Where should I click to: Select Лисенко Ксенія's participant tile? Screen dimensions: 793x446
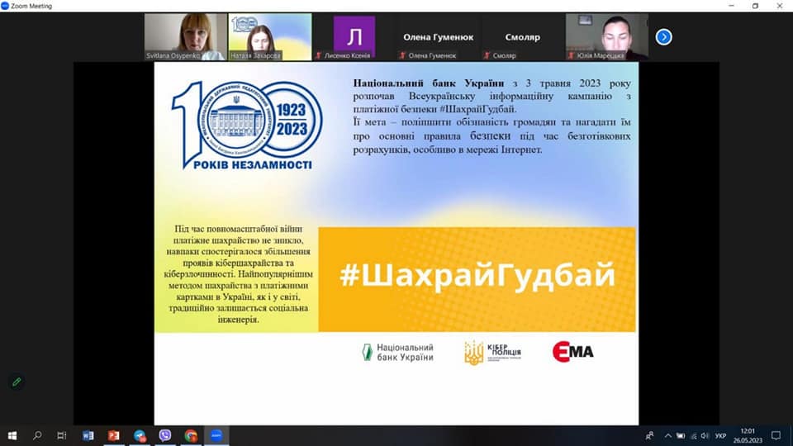354,37
